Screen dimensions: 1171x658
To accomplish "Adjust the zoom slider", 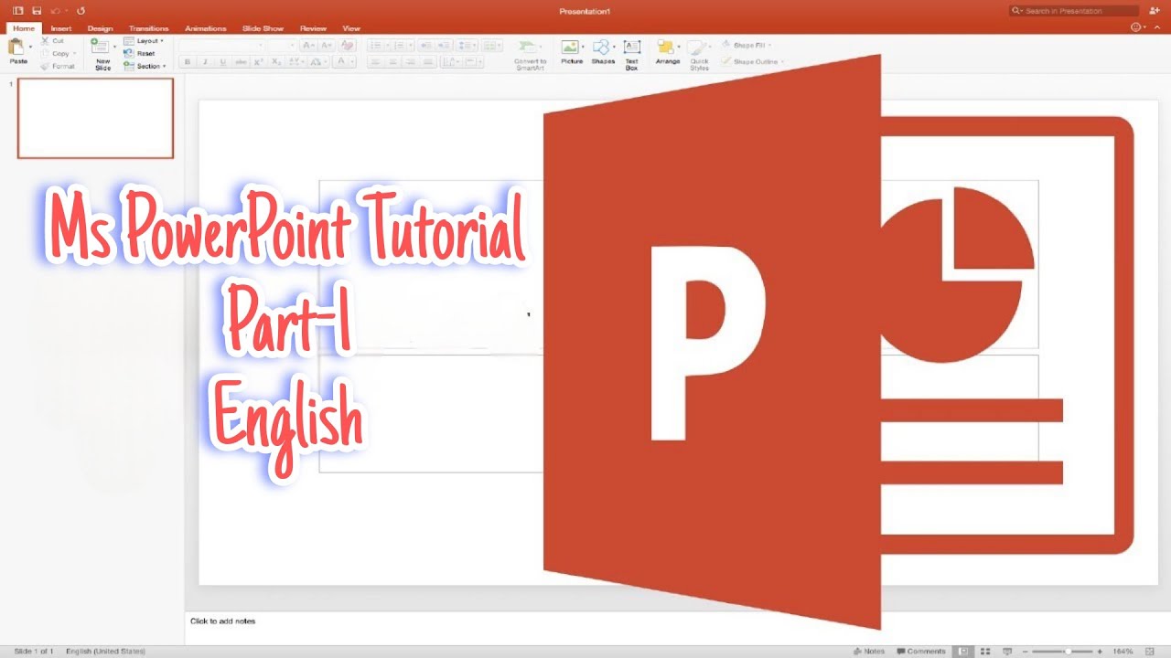I will point(1068,652).
